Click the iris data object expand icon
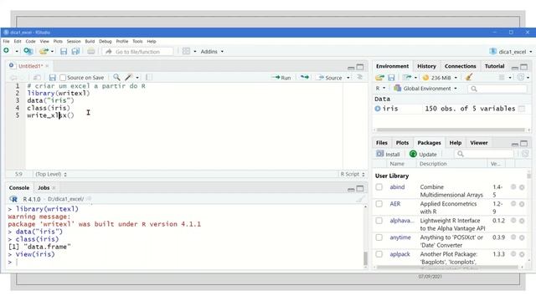The image size is (536, 301). coord(378,109)
